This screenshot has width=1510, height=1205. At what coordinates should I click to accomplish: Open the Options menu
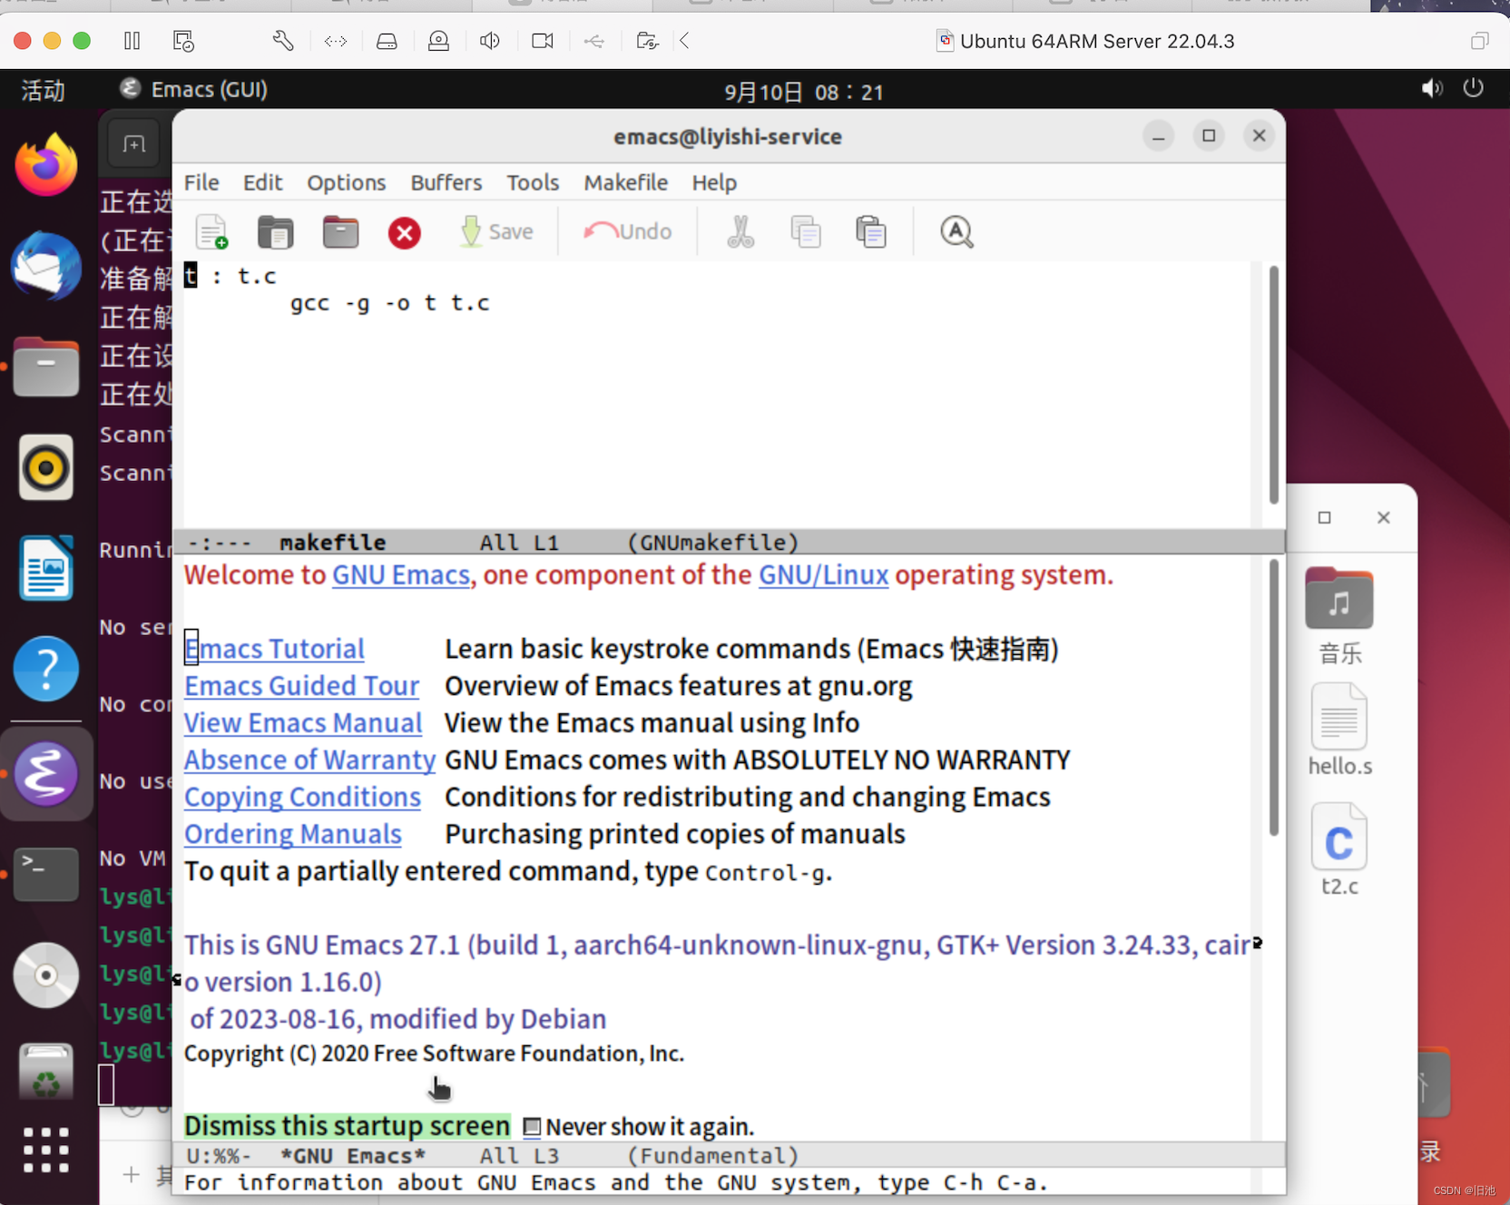[x=346, y=182]
